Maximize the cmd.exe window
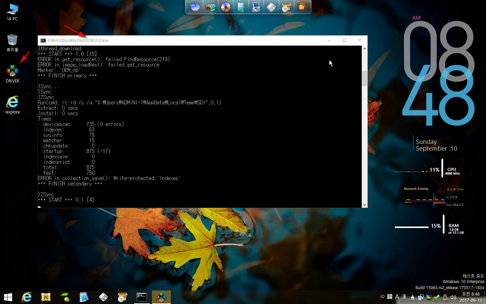486x304 pixels. click(344, 40)
